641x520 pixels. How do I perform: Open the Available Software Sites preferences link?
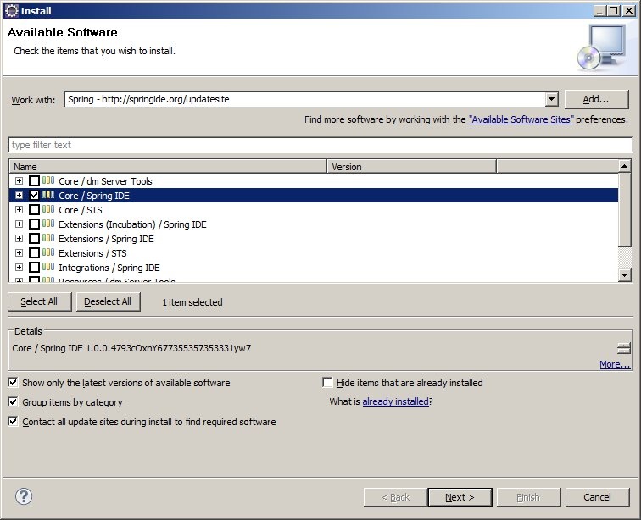(x=521, y=120)
